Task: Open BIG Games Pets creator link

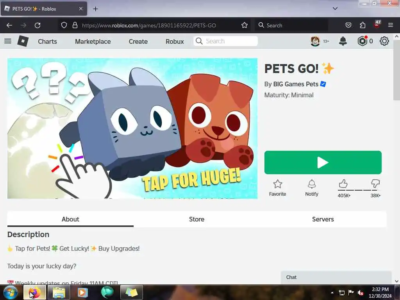Action: pos(296,84)
